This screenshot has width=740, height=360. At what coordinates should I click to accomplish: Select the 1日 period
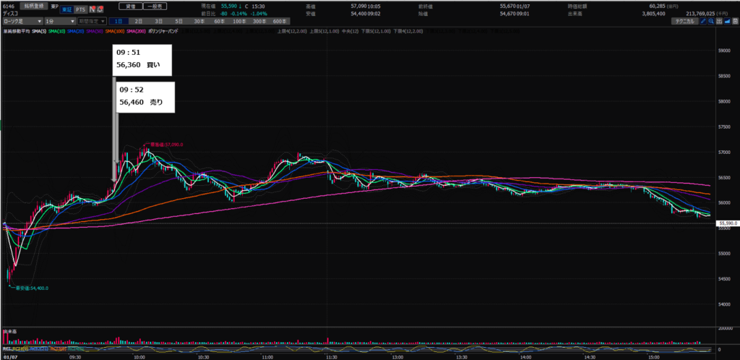click(118, 22)
